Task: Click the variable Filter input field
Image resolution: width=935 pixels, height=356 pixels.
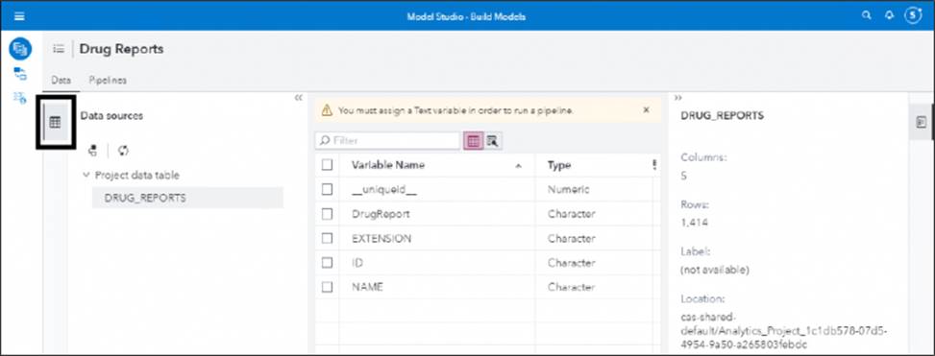Action: tap(387, 140)
